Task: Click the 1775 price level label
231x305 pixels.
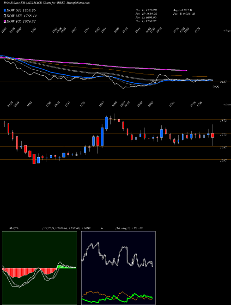Action: coord(223,134)
